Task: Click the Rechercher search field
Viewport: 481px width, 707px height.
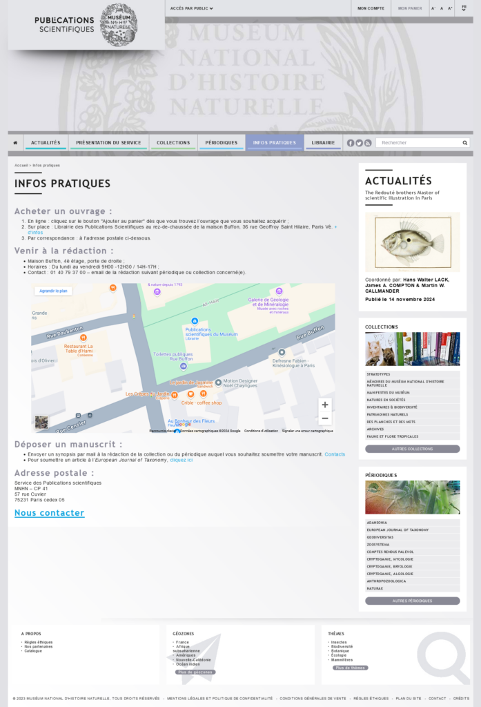Action: 419,143
